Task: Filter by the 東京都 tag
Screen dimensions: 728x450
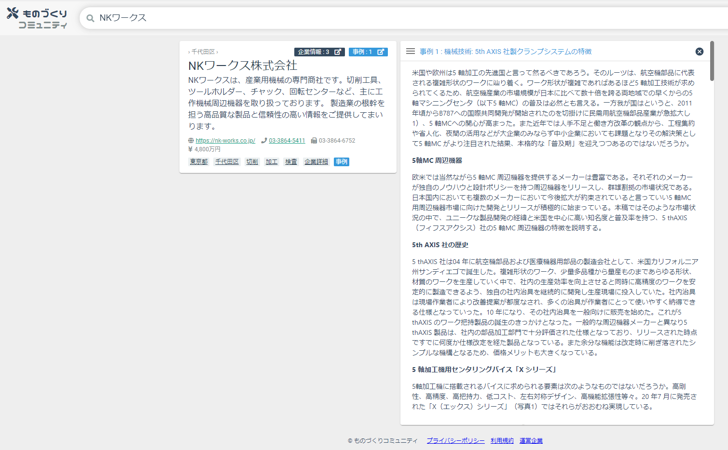Action: 199,162
